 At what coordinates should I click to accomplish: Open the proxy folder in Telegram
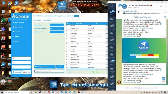tap(112, 48)
